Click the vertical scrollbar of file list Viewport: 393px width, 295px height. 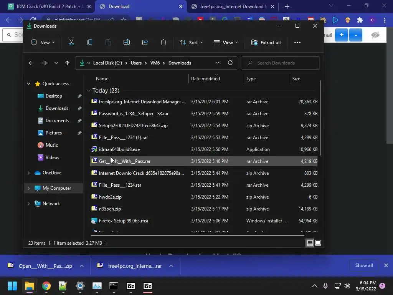[320, 118]
